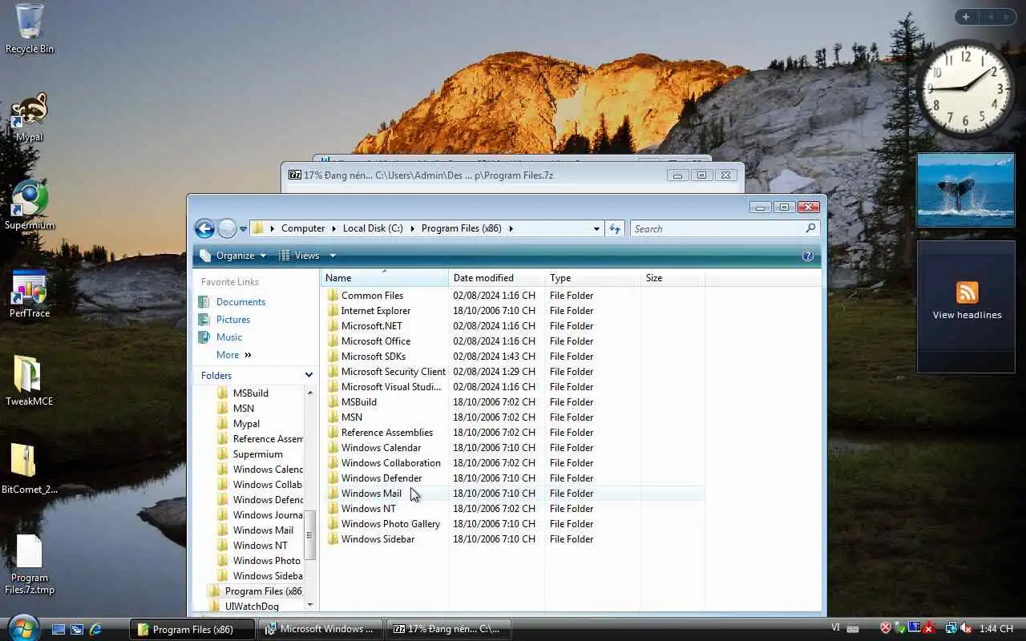Open the clock gadget on the sidebar
The image size is (1026, 641).
pos(966,88)
